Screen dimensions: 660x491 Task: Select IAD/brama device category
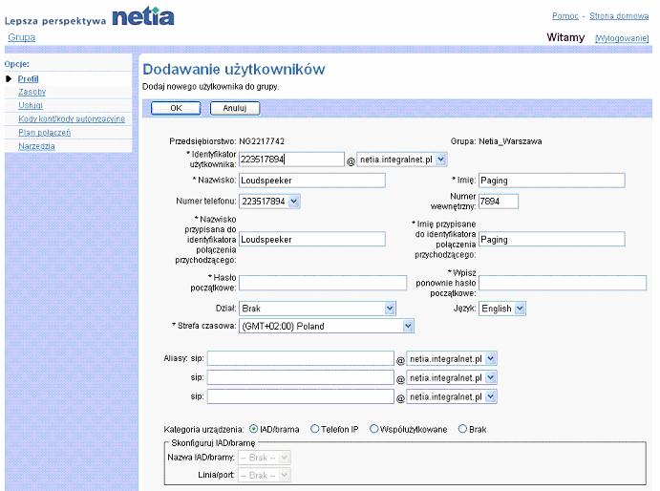pos(253,429)
